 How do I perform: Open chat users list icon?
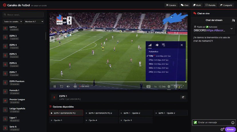tap(233, 20)
